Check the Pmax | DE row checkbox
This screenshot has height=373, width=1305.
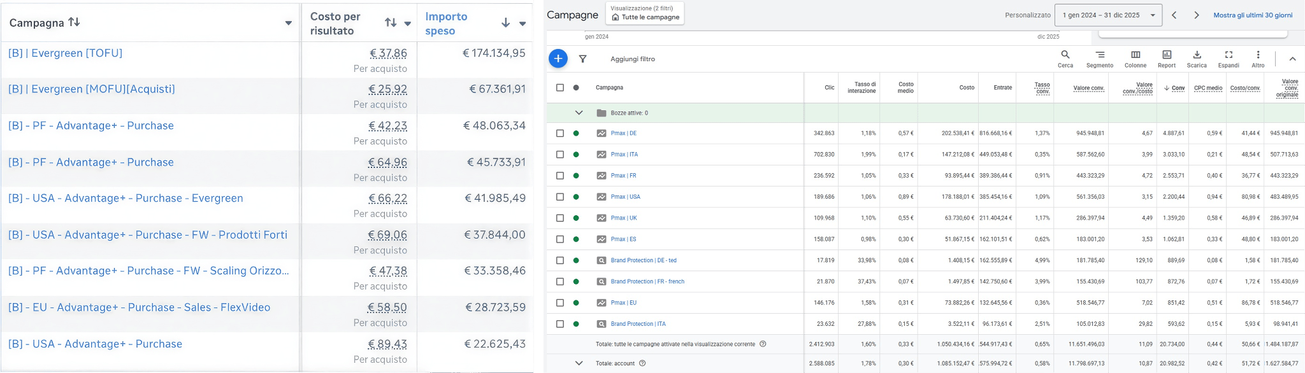[560, 133]
